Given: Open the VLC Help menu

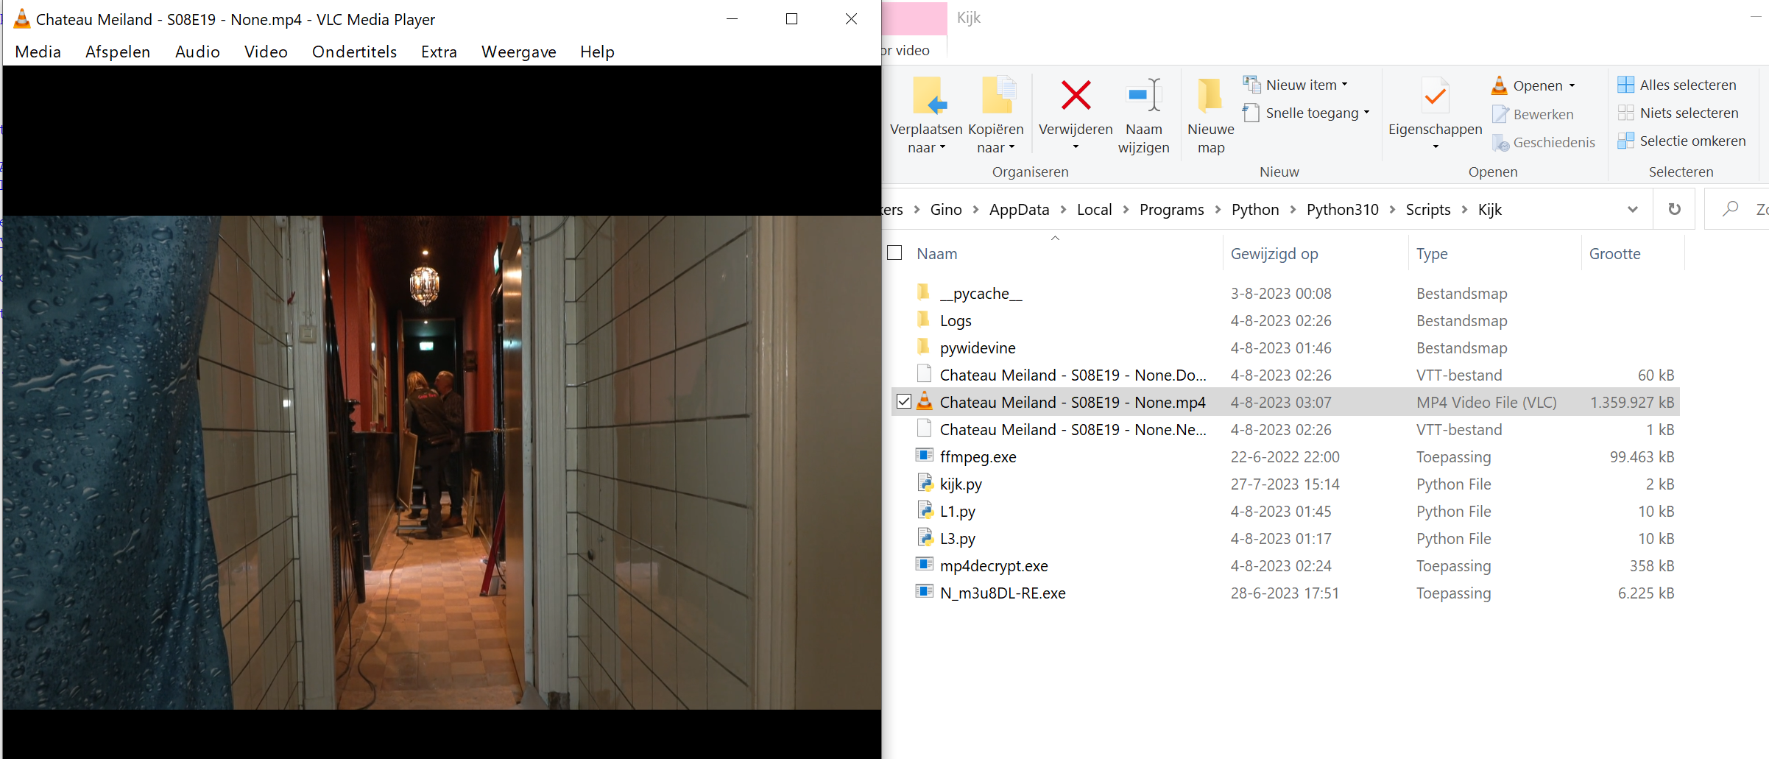Looking at the screenshot, I should 597,52.
